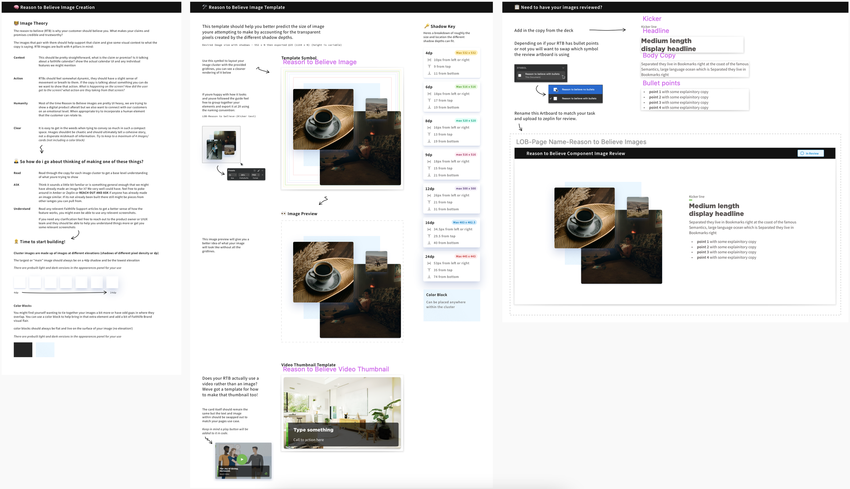Click the In Review status button
Viewport: 850px width, 489px height.
point(811,153)
